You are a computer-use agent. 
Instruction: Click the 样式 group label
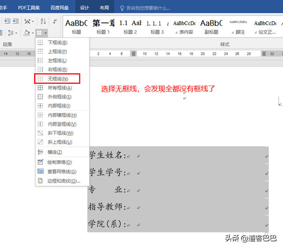[x=225, y=44]
